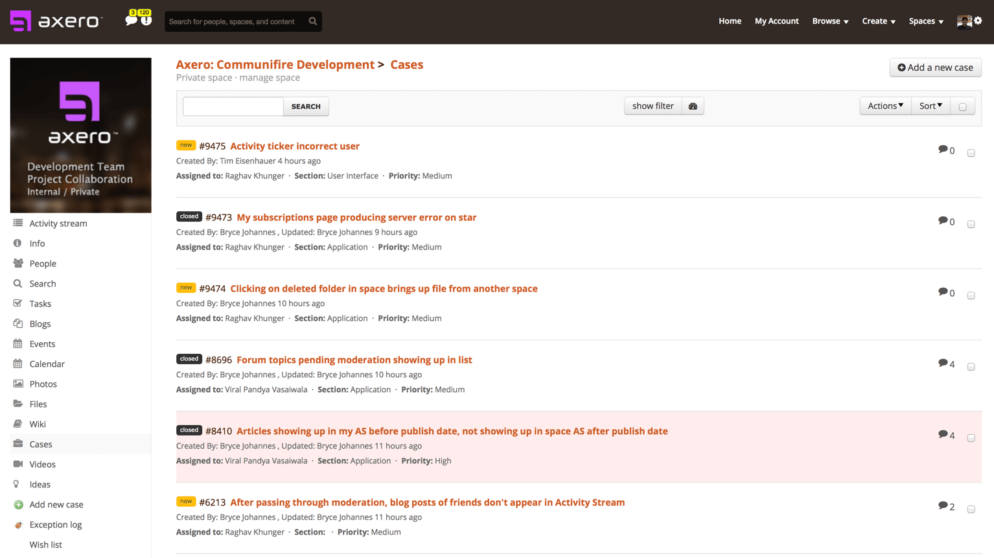Image resolution: width=994 pixels, height=558 pixels.
Task: Check the box for case #9473
Action: 971,224
